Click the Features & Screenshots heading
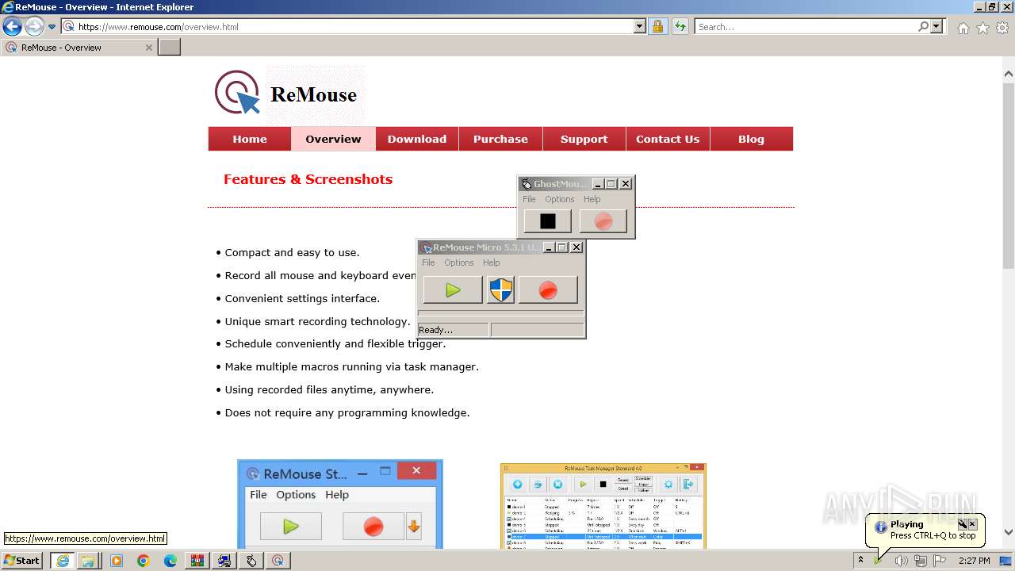This screenshot has width=1015, height=571. [308, 179]
